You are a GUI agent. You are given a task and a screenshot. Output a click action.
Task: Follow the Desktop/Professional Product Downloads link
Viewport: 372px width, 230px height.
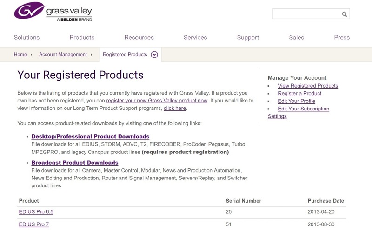(90, 137)
